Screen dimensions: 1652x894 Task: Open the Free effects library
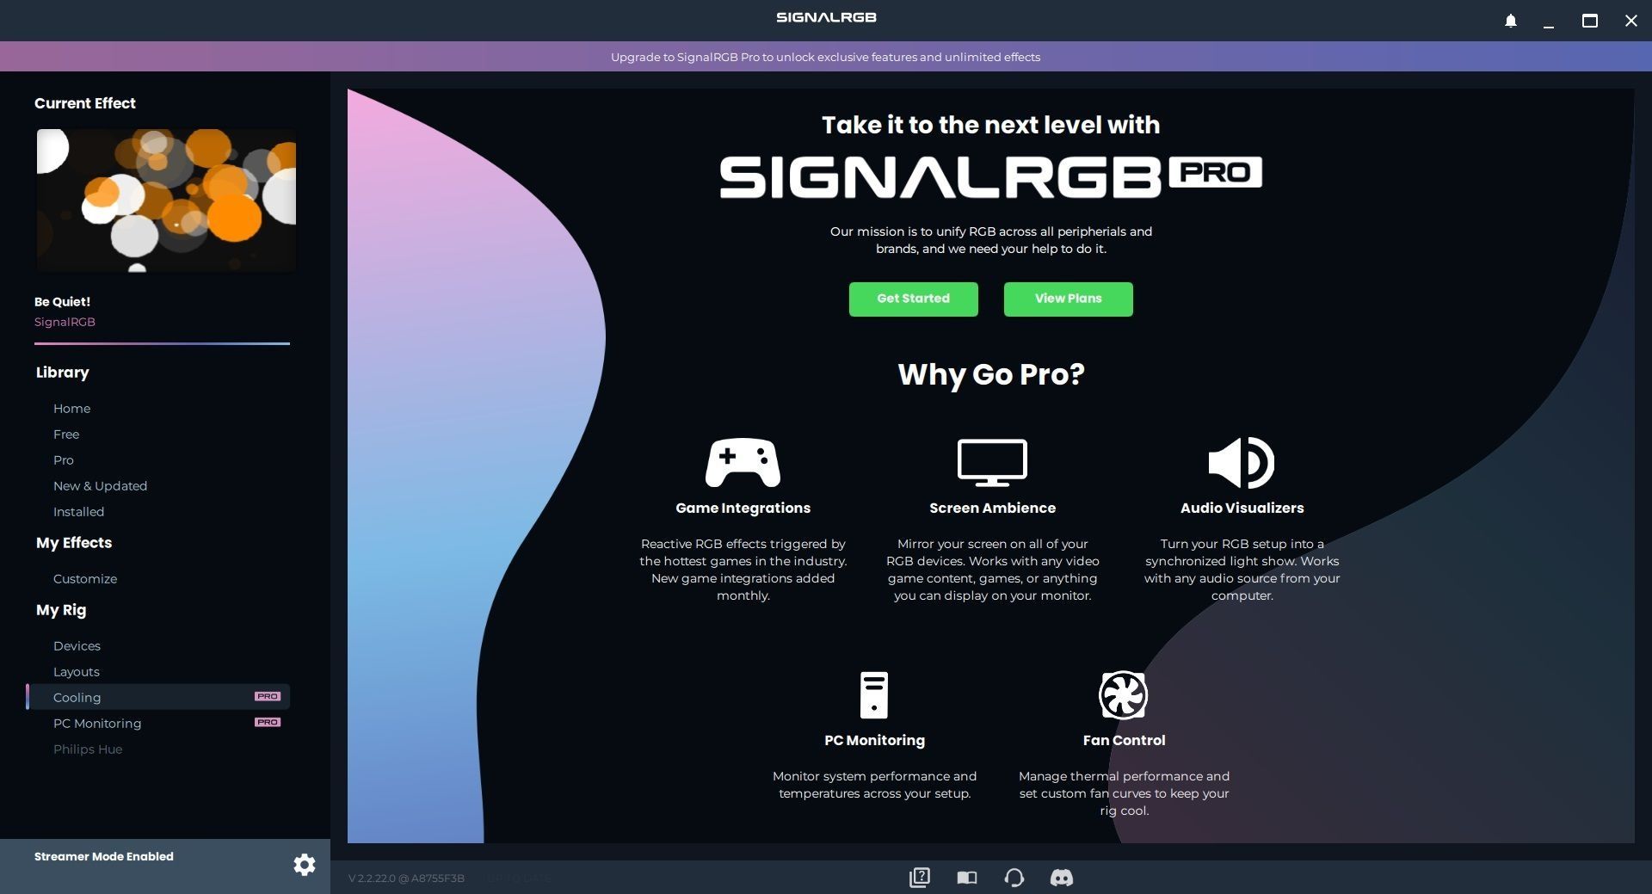(66, 435)
